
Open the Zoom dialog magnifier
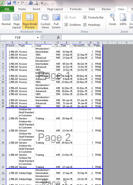pyautogui.click(x=112, y=19)
